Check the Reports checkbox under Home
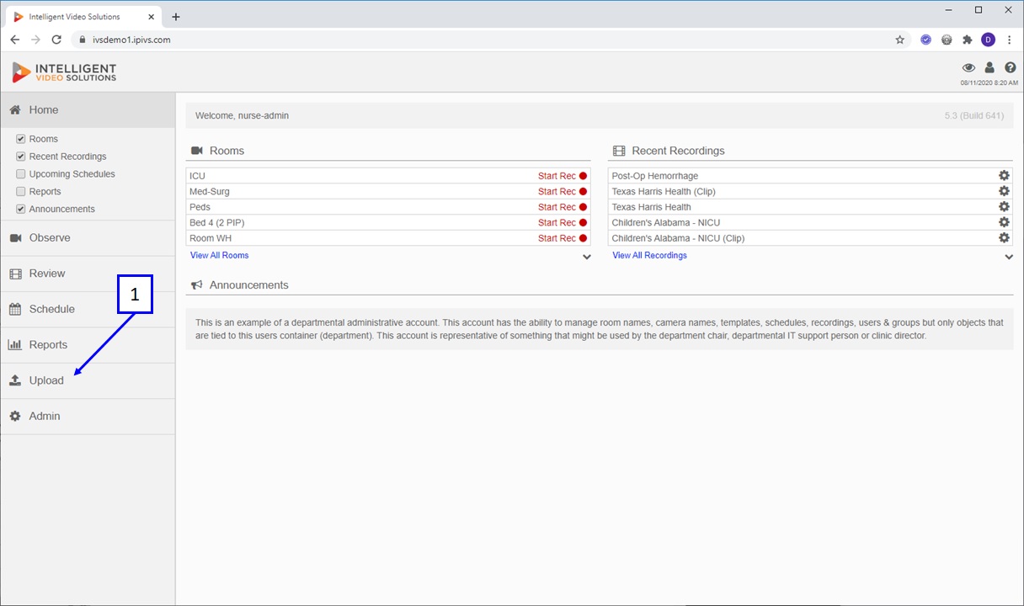 coord(21,192)
